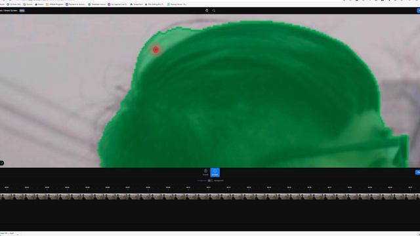Click the red keypoint dot on the mask
The height and width of the screenshot is (236, 420).
(x=156, y=50)
